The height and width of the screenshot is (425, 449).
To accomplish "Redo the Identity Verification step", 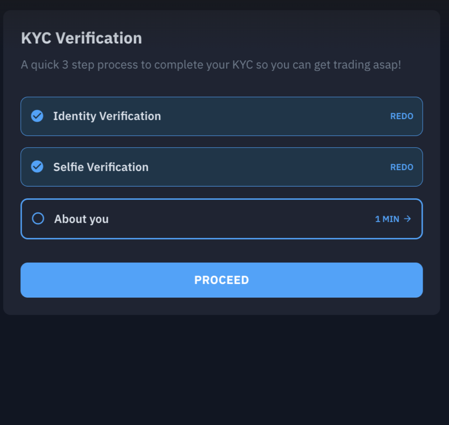I will (x=402, y=116).
